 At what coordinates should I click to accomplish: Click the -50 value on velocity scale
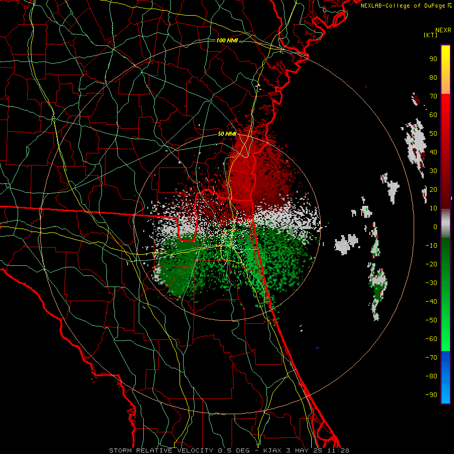tap(431, 320)
